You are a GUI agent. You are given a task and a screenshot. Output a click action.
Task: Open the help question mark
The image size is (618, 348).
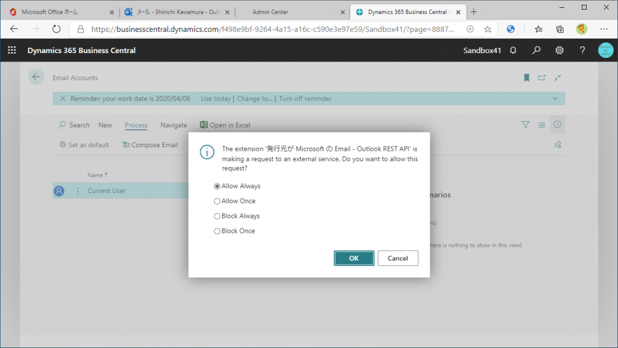click(x=582, y=50)
